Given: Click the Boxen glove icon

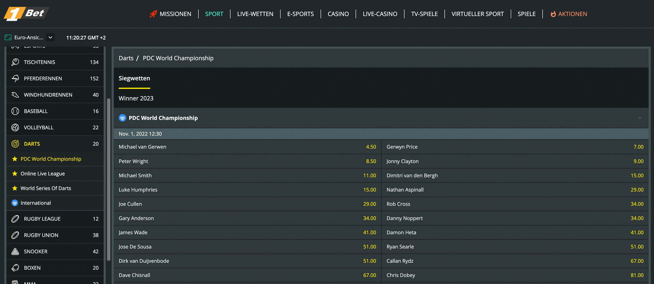Looking at the screenshot, I should tap(15, 268).
